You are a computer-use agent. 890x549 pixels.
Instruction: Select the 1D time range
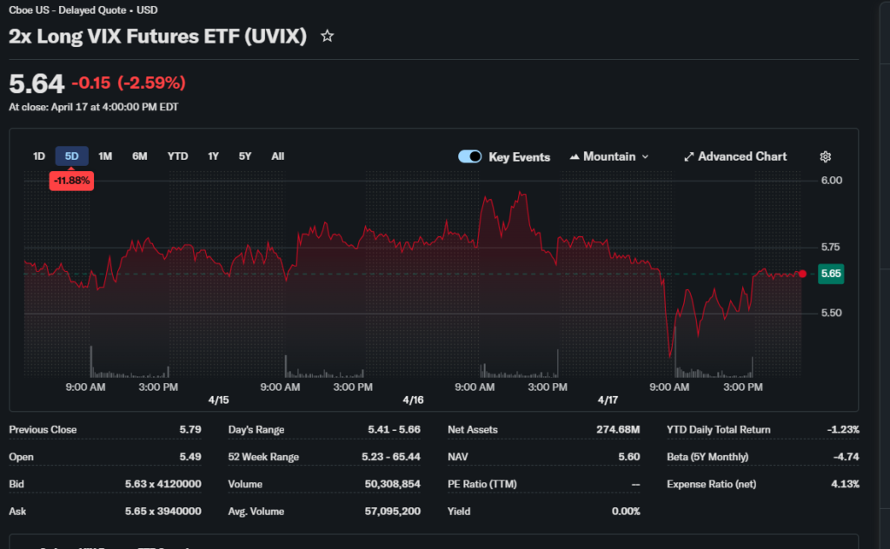click(39, 156)
